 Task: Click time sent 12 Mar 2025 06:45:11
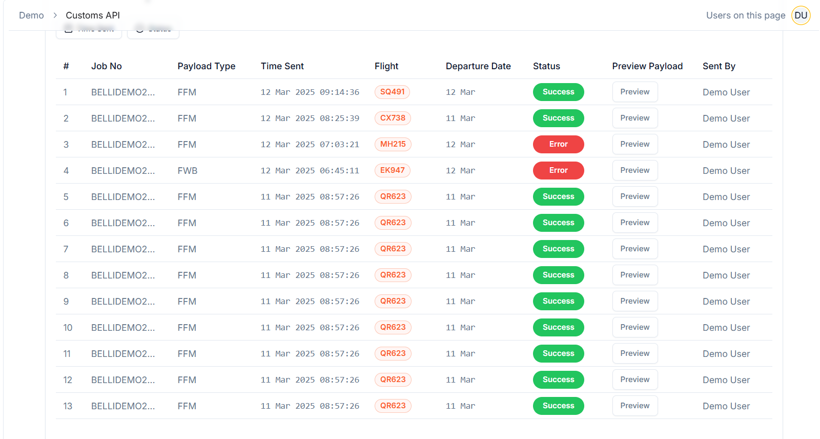pyautogui.click(x=310, y=171)
